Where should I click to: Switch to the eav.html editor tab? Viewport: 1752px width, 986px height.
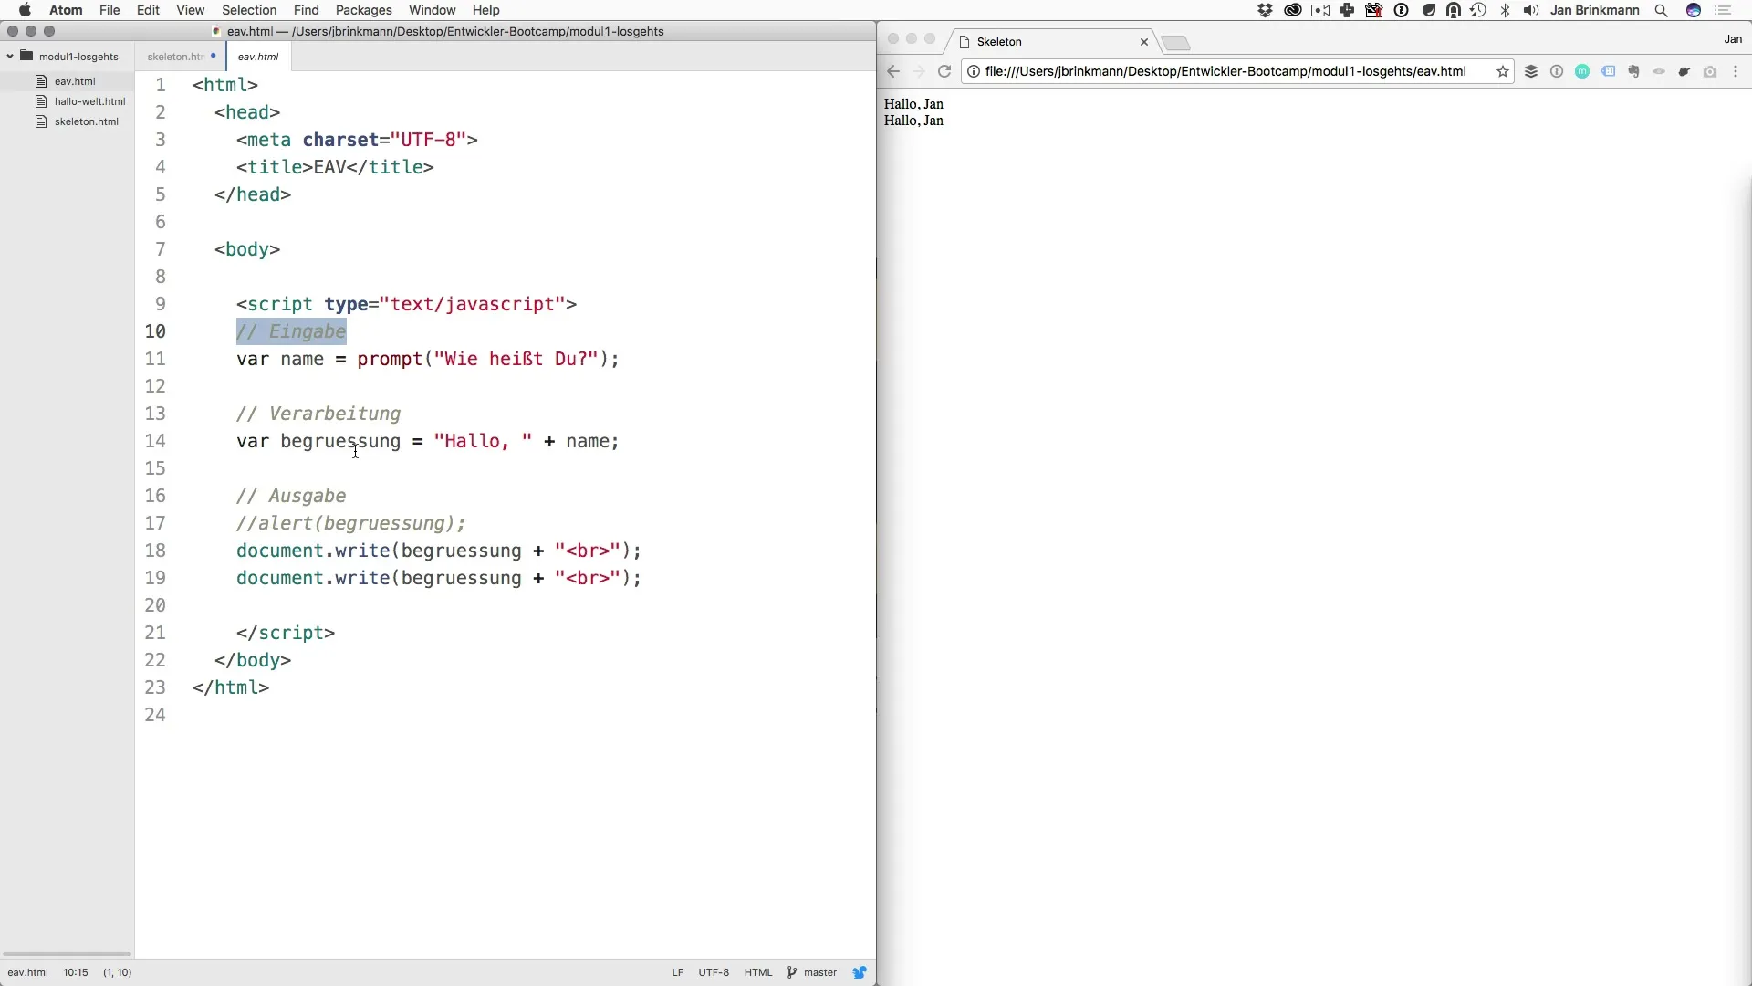point(258,57)
